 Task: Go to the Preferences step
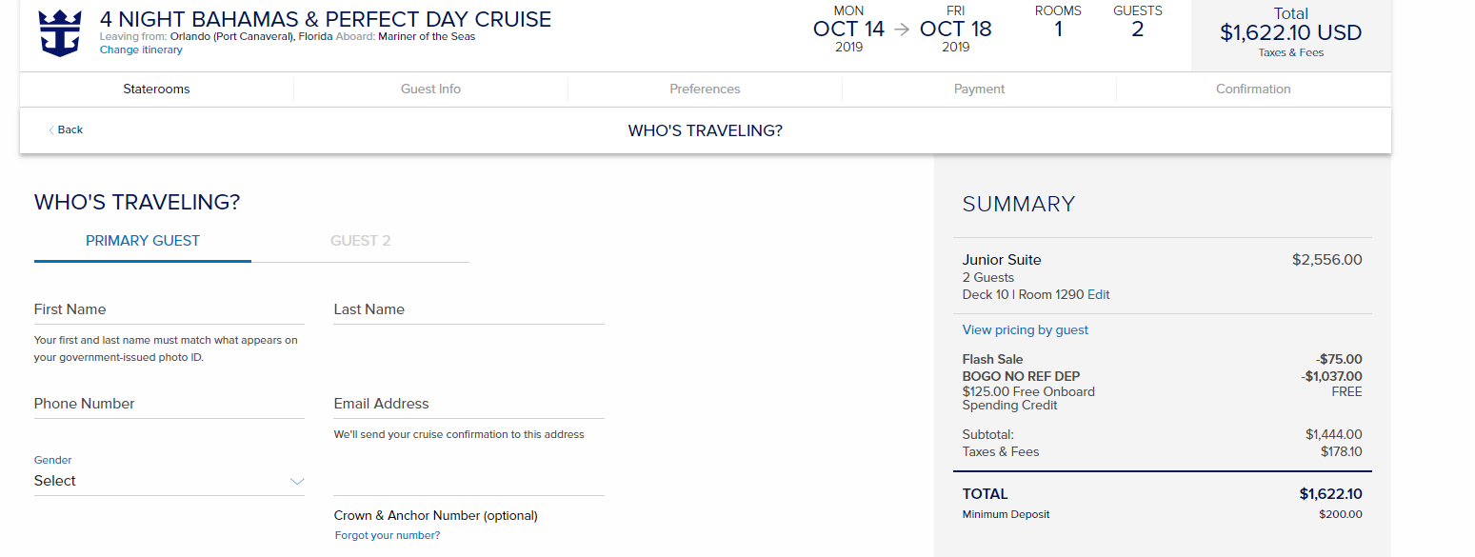705,89
